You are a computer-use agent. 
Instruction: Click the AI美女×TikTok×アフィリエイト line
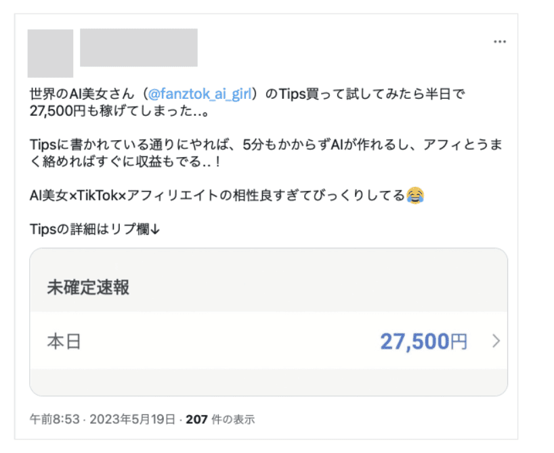coord(227,196)
